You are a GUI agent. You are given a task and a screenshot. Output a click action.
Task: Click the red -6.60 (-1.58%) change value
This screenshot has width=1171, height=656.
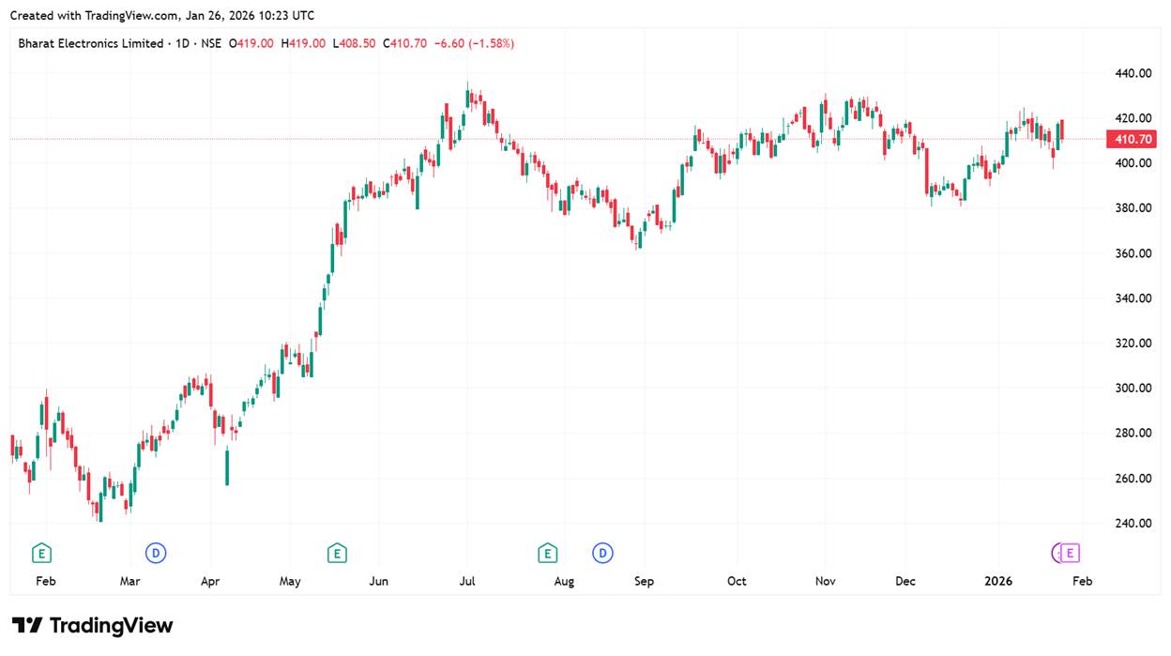point(474,43)
